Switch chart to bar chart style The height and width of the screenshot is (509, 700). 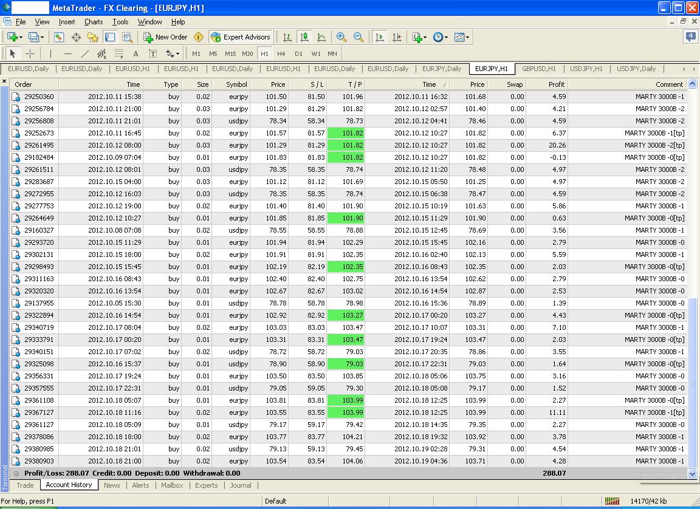point(287,38)
